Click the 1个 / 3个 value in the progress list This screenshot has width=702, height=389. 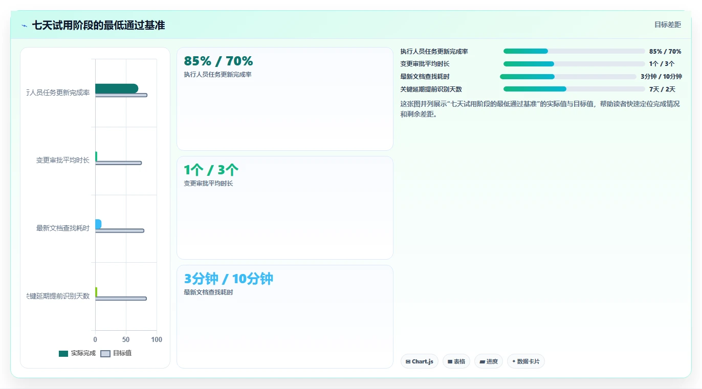tap(662, 64)
